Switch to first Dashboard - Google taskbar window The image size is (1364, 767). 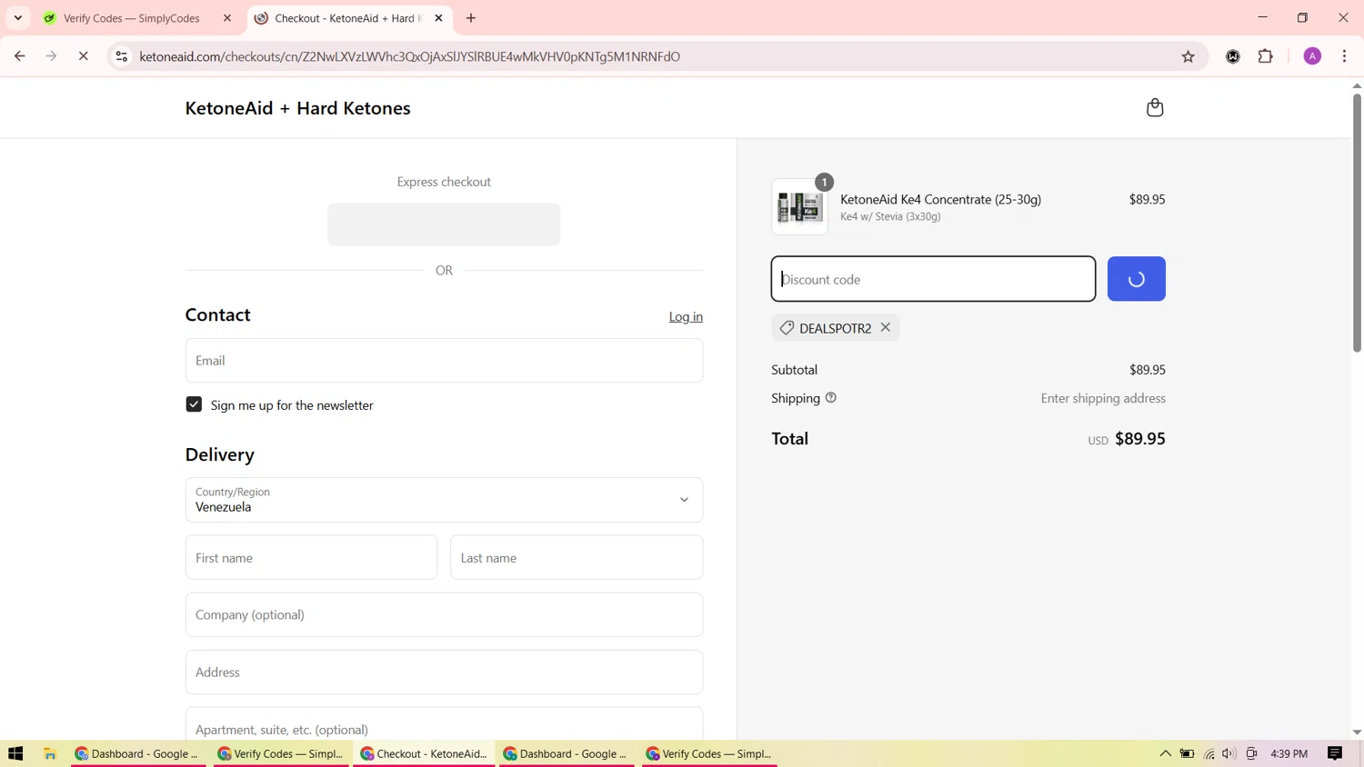[x=136, y=753]
